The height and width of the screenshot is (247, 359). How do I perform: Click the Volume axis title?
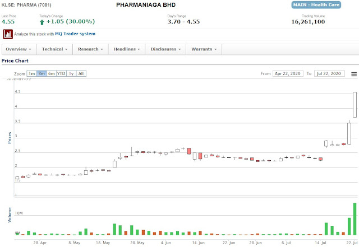(x=10, y=215)
